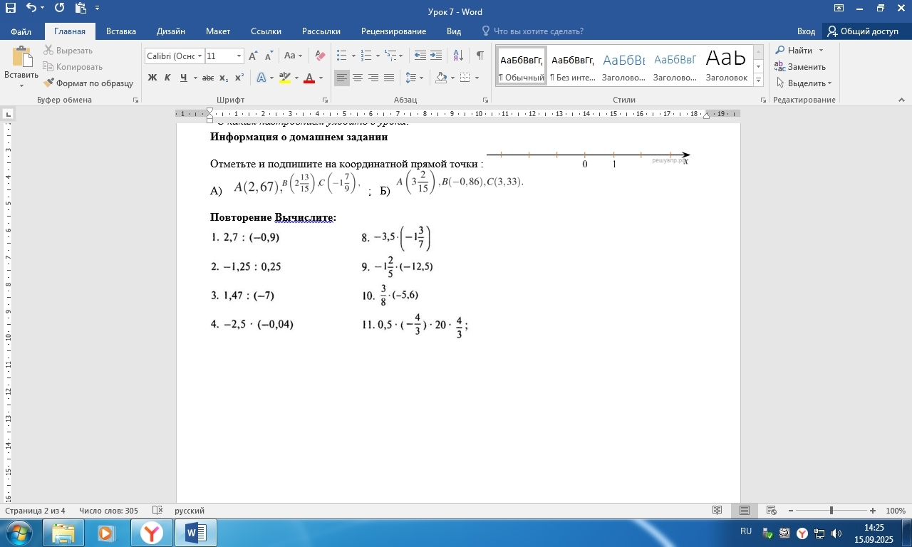Toggle show paragraph marks ¶
912x547 pixels.
click(x=480, y=56)
